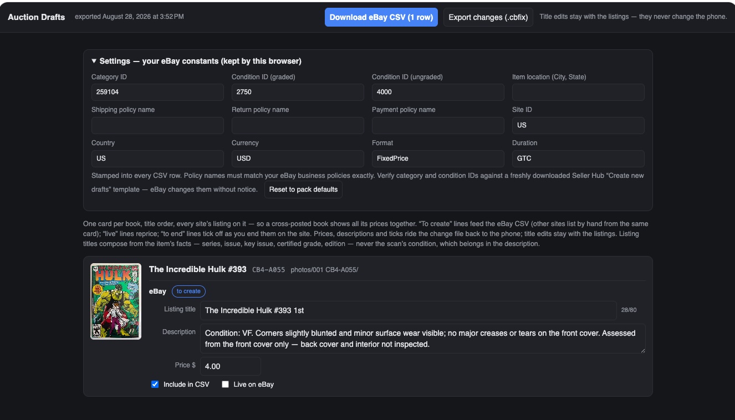Uncheck Include in CSV checkbox

click(155, 384)
